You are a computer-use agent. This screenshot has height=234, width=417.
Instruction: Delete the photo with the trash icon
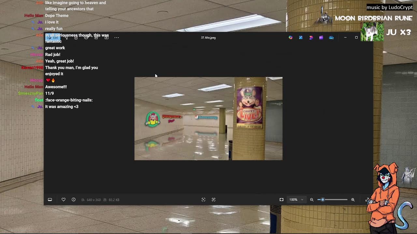(76, 37)
